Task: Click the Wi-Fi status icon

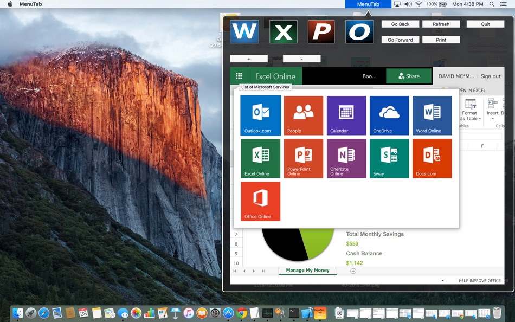Action: point(419,4)
